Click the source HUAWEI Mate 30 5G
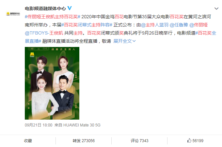Screen dimensions: 222x147 click(x=82, y=125)
